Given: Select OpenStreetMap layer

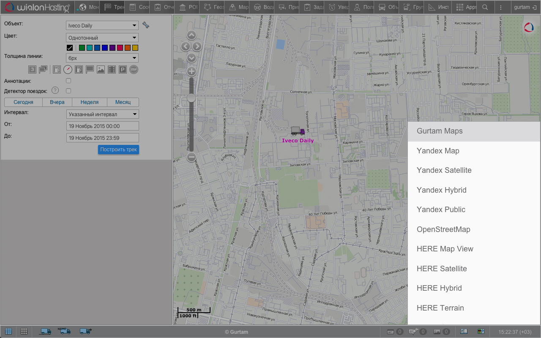Looking at the screenshot, I should [x=474, y=229].
